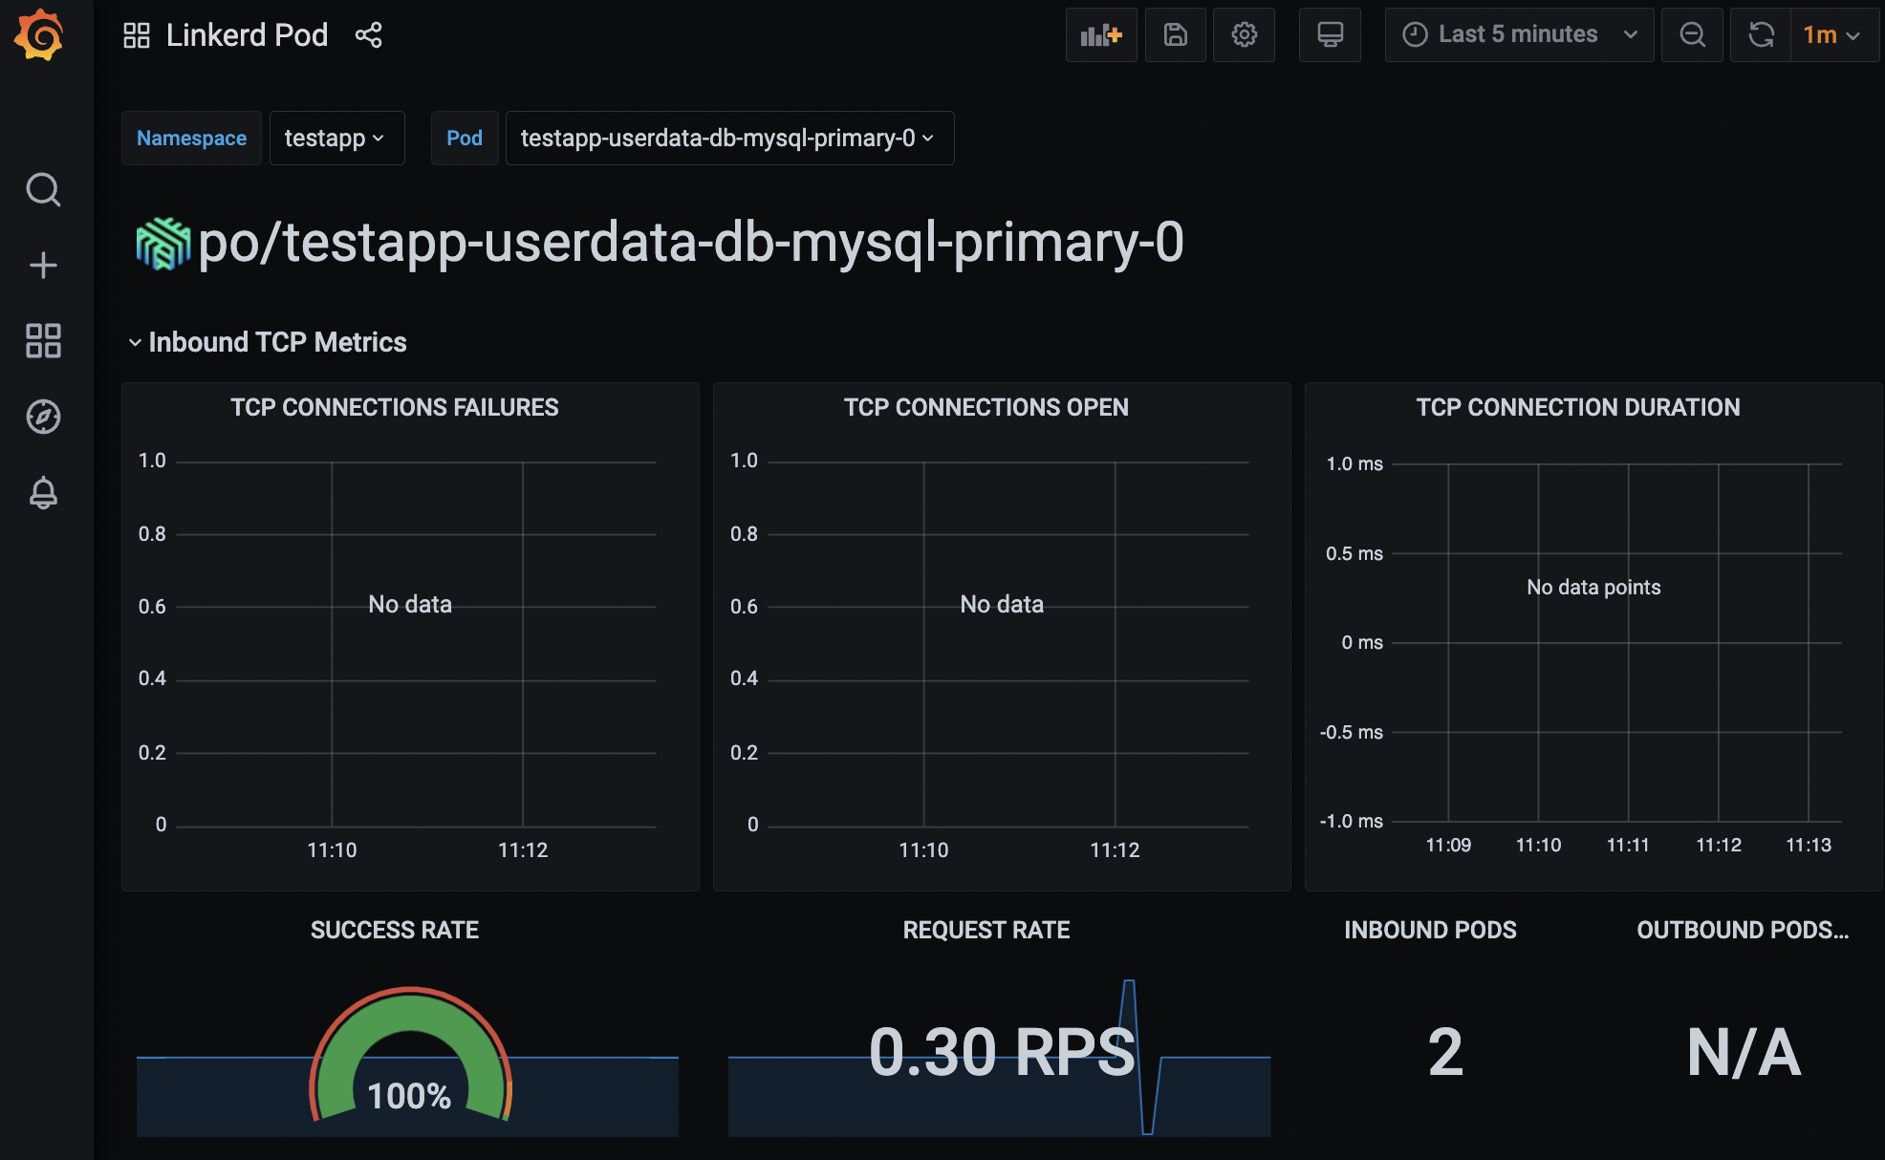
Task: Open the Last 5 minutes time picker
Action: point(1519,35)
